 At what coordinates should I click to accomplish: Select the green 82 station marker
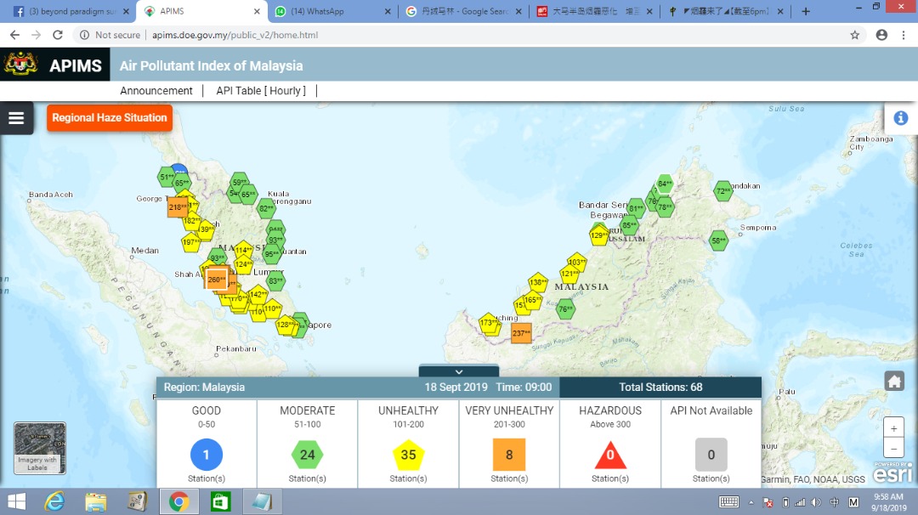pyautogui.click(x=266, y=208)
